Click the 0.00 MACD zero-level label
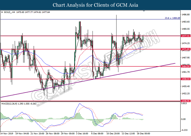 point(183,119)
